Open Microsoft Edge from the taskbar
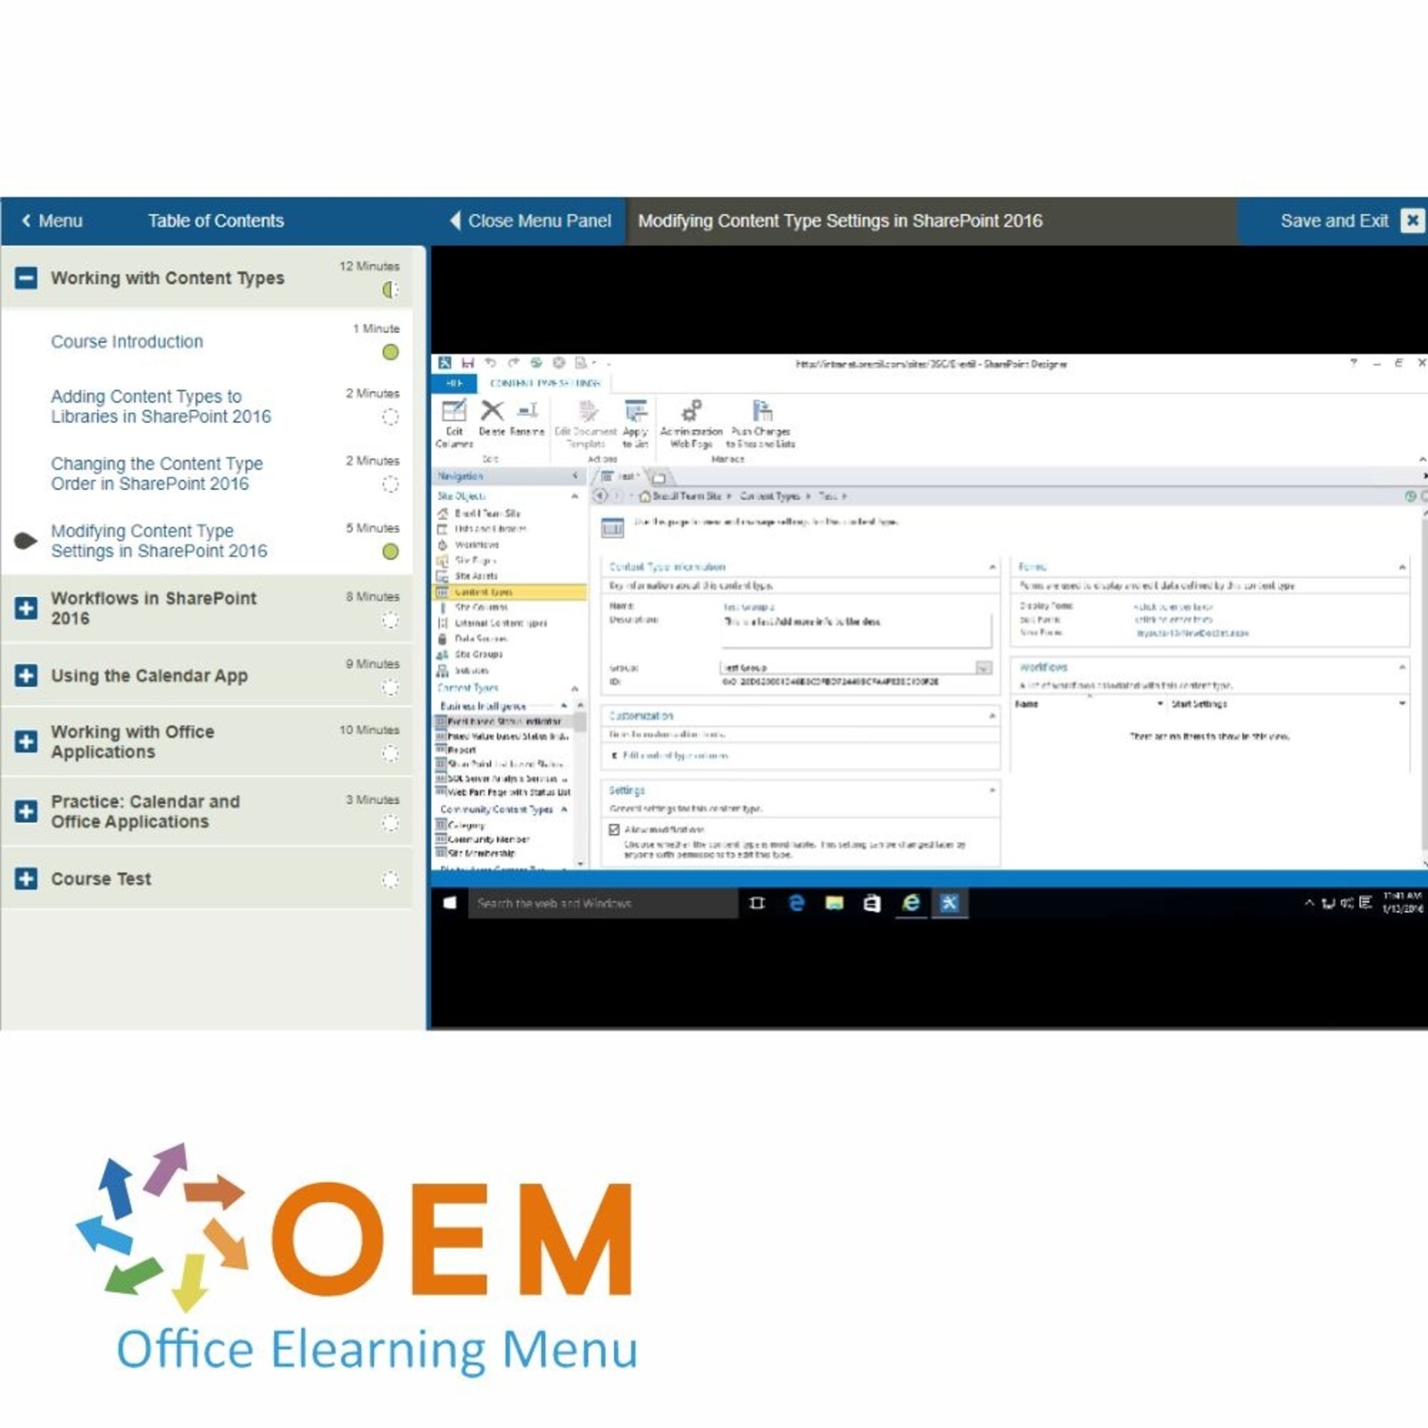 pos(796,903)
